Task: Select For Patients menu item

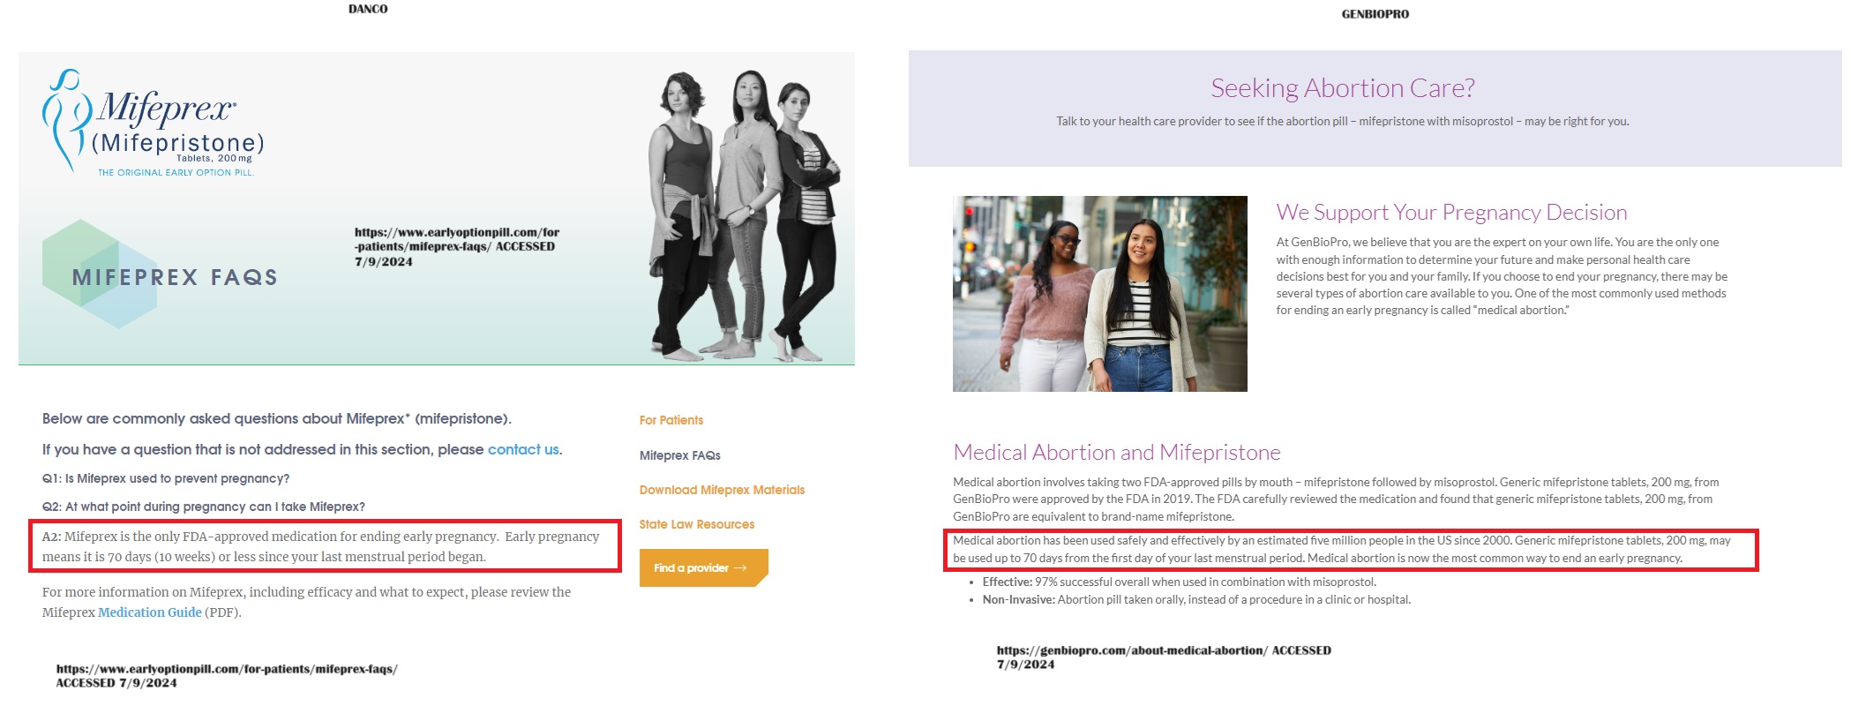Action: coord(671,420)
